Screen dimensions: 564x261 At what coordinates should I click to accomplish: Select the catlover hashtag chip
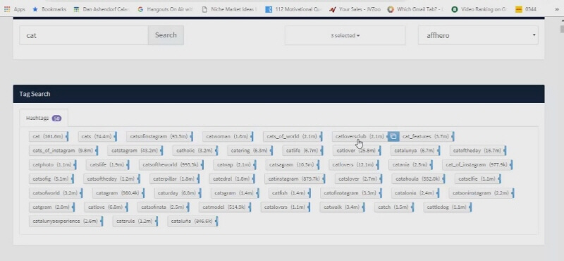[x=357, y=150]
